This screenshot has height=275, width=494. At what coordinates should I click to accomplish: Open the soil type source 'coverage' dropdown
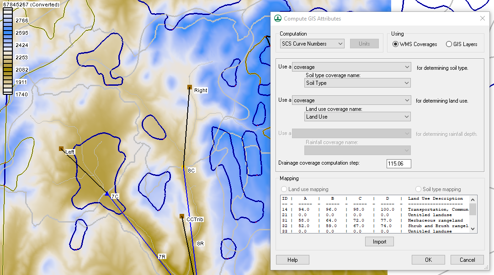351,67
